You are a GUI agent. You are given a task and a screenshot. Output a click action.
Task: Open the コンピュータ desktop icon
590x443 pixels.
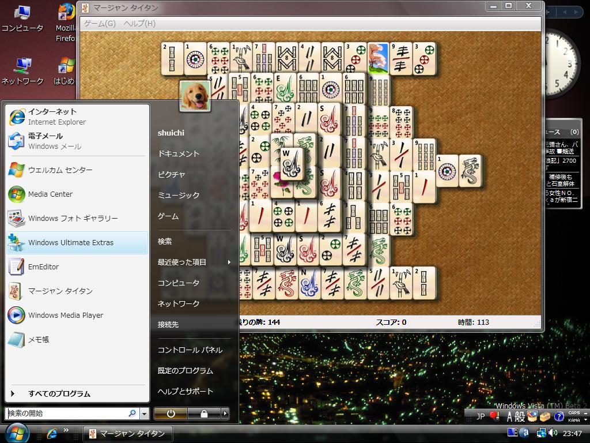point(22,18)
